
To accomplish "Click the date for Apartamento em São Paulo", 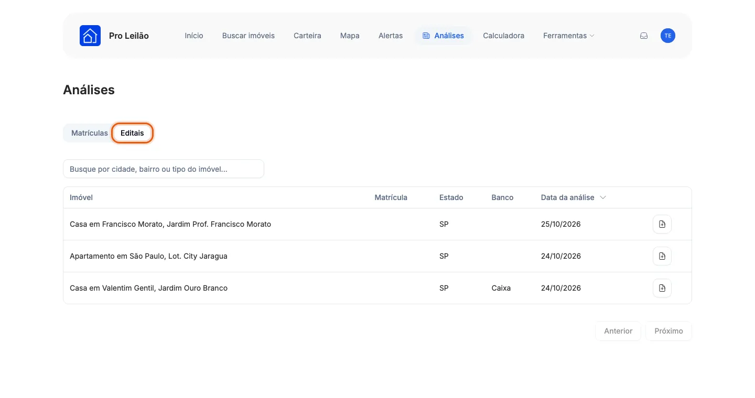I will [x=561, y=256].
